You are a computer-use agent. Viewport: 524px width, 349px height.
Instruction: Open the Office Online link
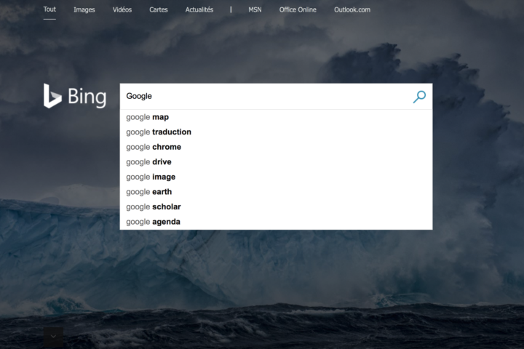(x=298, y=9)
